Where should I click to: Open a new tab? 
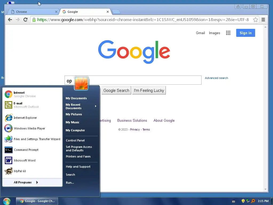[116, 12]
